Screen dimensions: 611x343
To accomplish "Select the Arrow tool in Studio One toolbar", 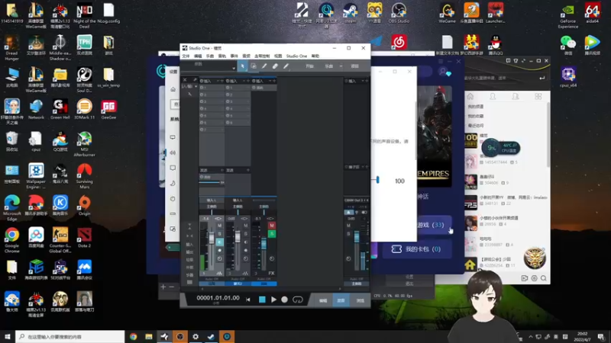I will pos(242,66).
